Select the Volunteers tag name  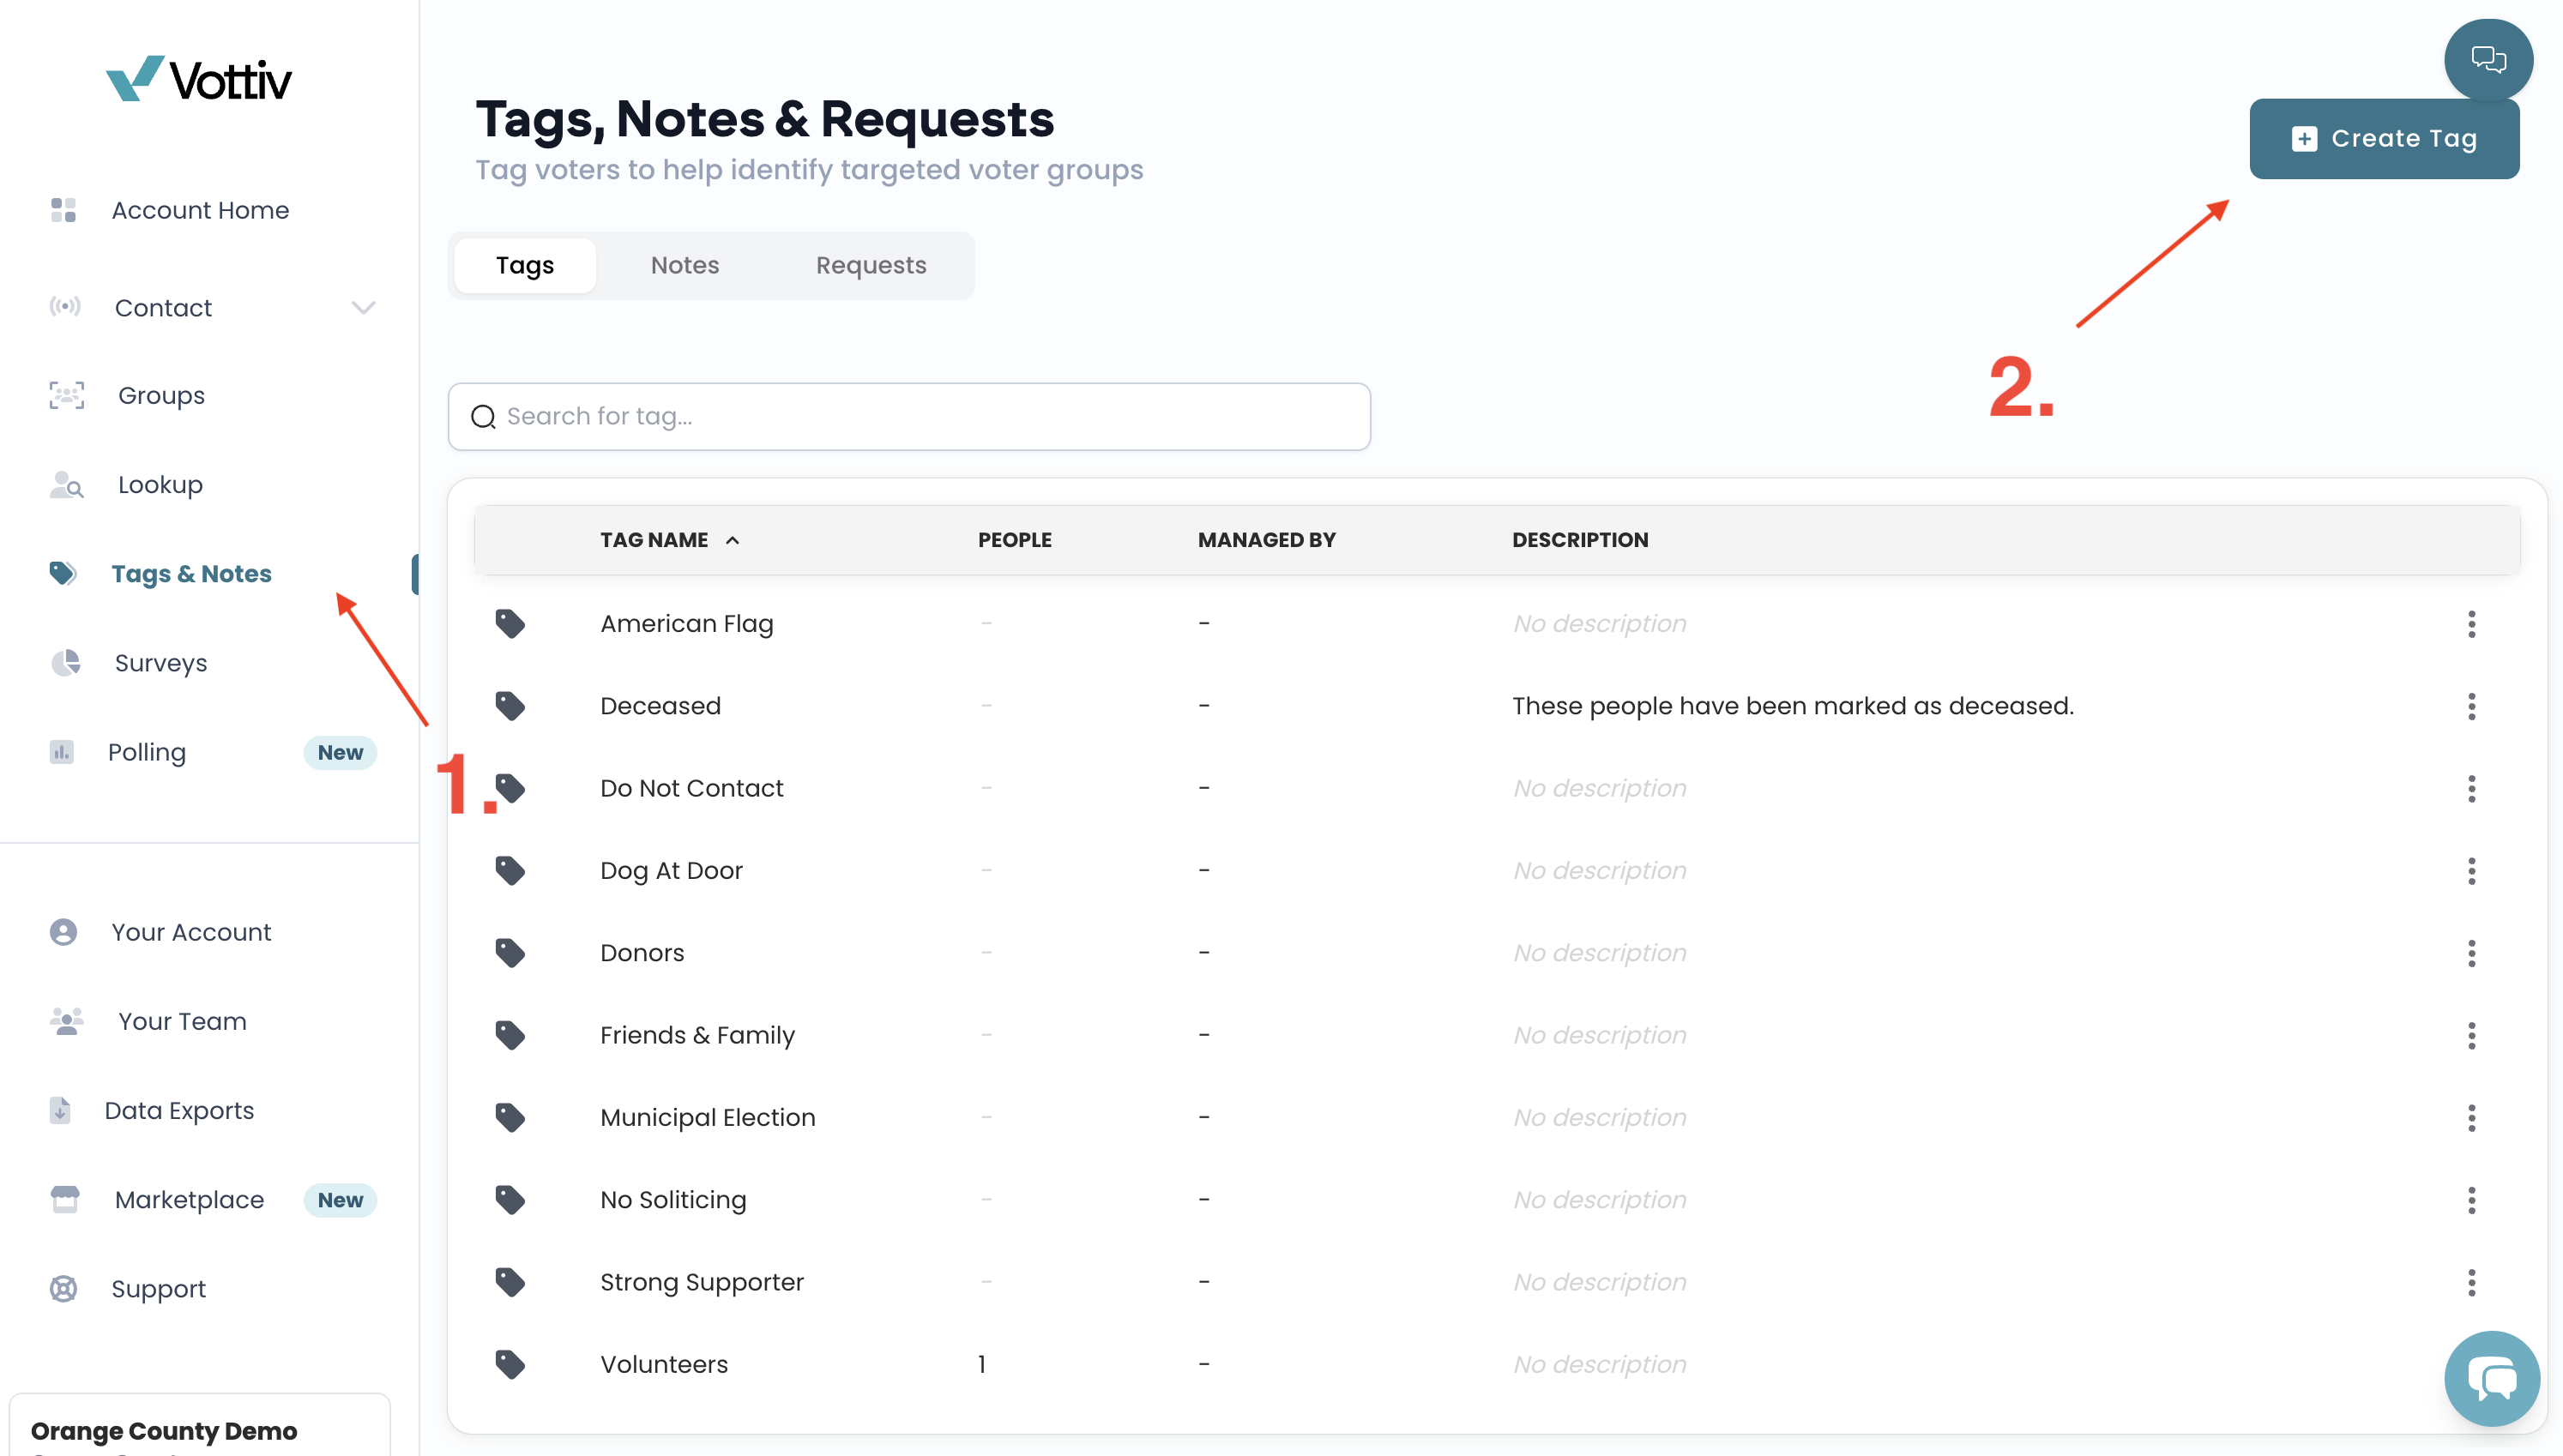664,1364
